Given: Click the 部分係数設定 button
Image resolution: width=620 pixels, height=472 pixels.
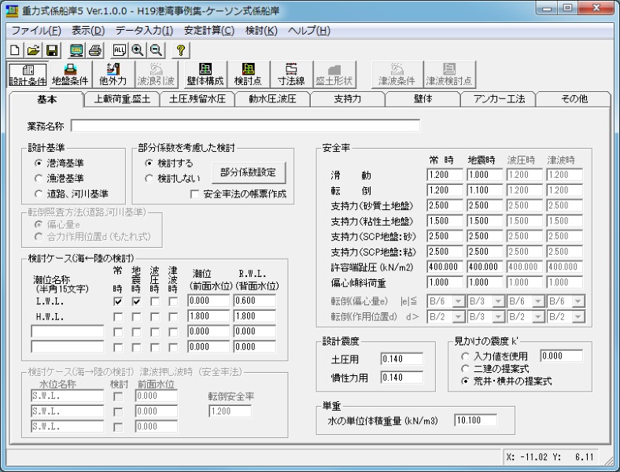Looking at the screenshot, I should [x=248, y=171].
